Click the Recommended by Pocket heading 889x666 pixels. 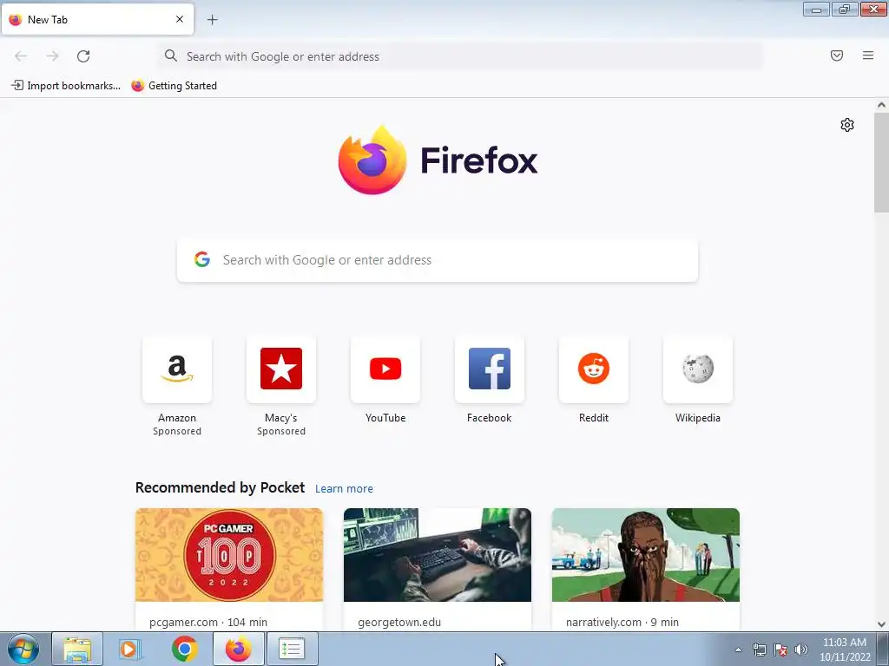tap(220, 487)
